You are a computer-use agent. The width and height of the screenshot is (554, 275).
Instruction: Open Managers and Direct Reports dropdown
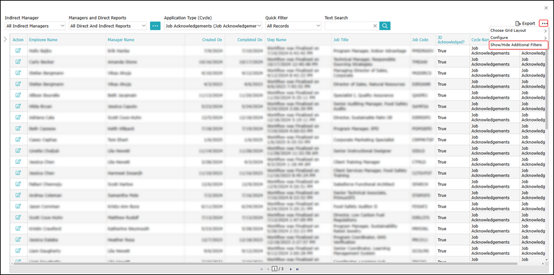pyautogui.click(x=108, y=26)
